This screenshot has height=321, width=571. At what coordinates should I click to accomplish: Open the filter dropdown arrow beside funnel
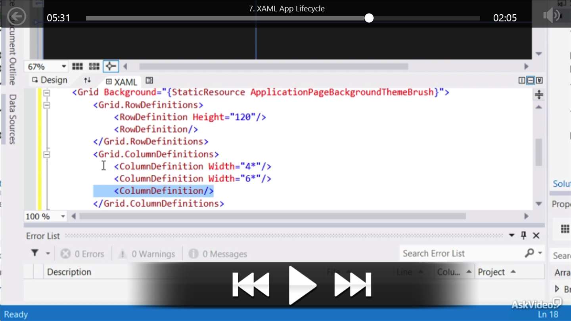pyautogui.click(x=48, y=253)
